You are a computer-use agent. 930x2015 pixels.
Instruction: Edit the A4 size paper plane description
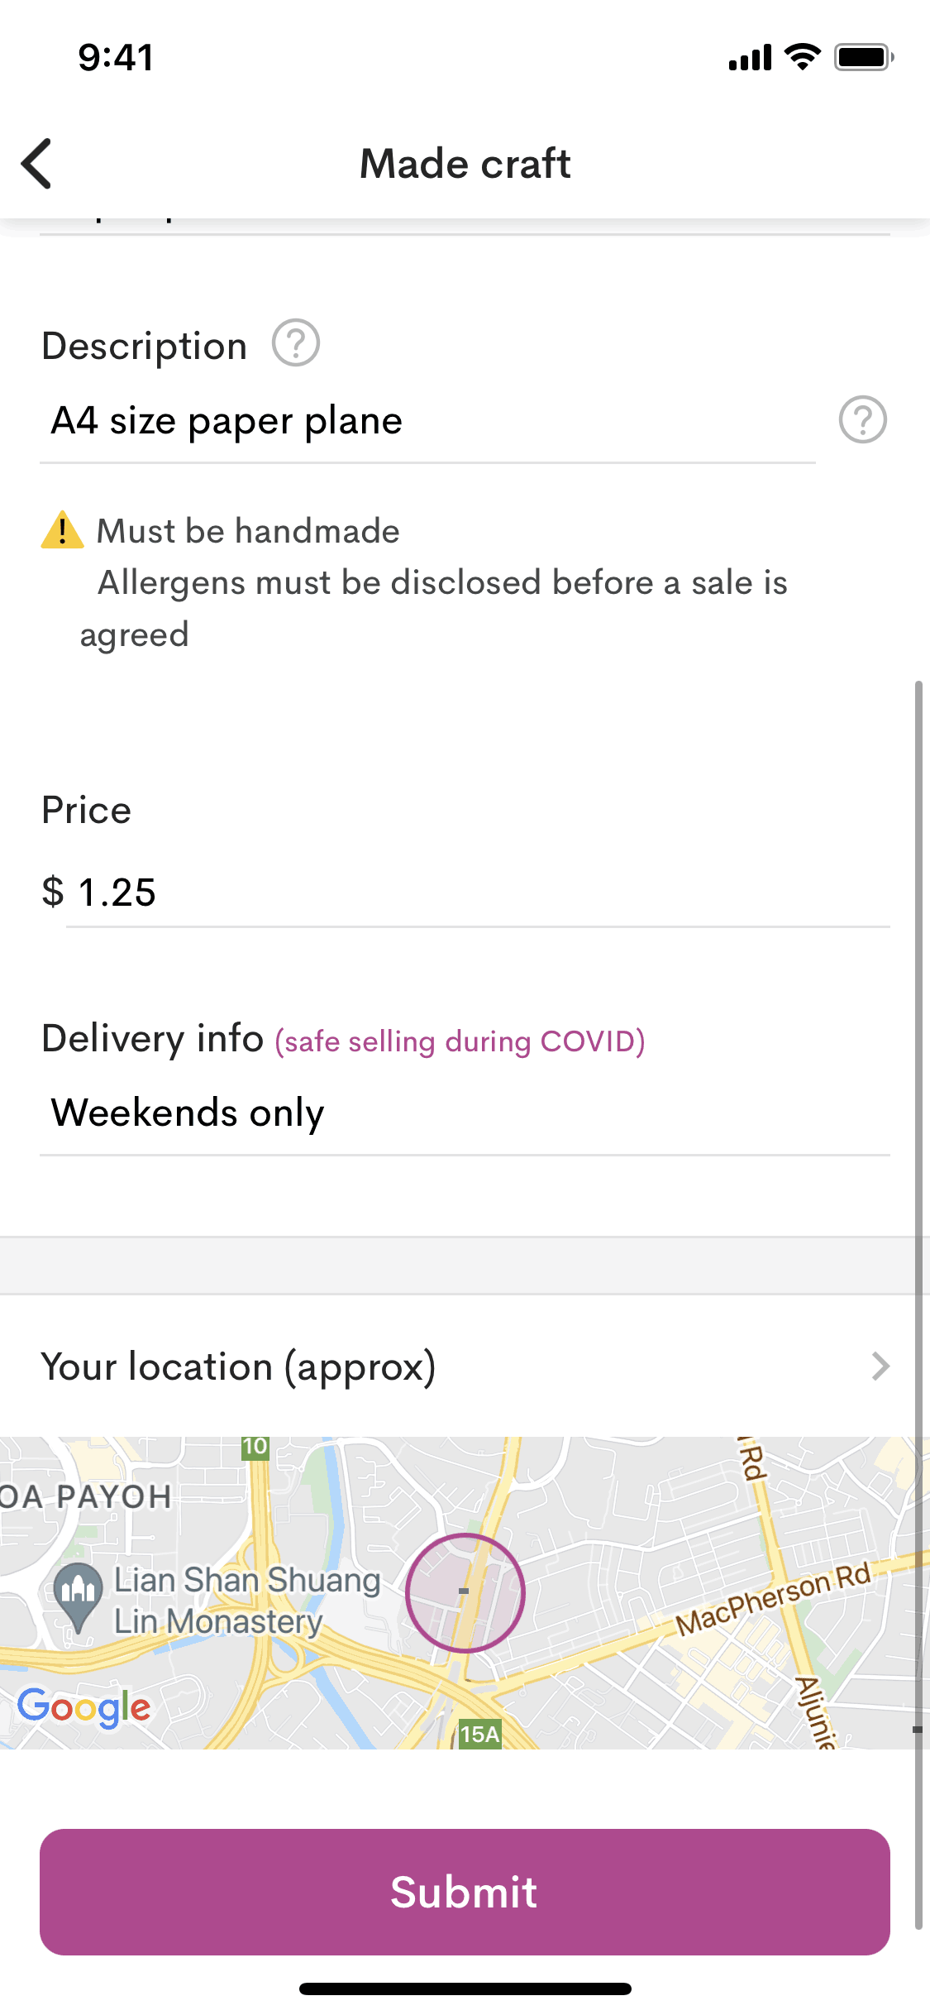(427, 421)
